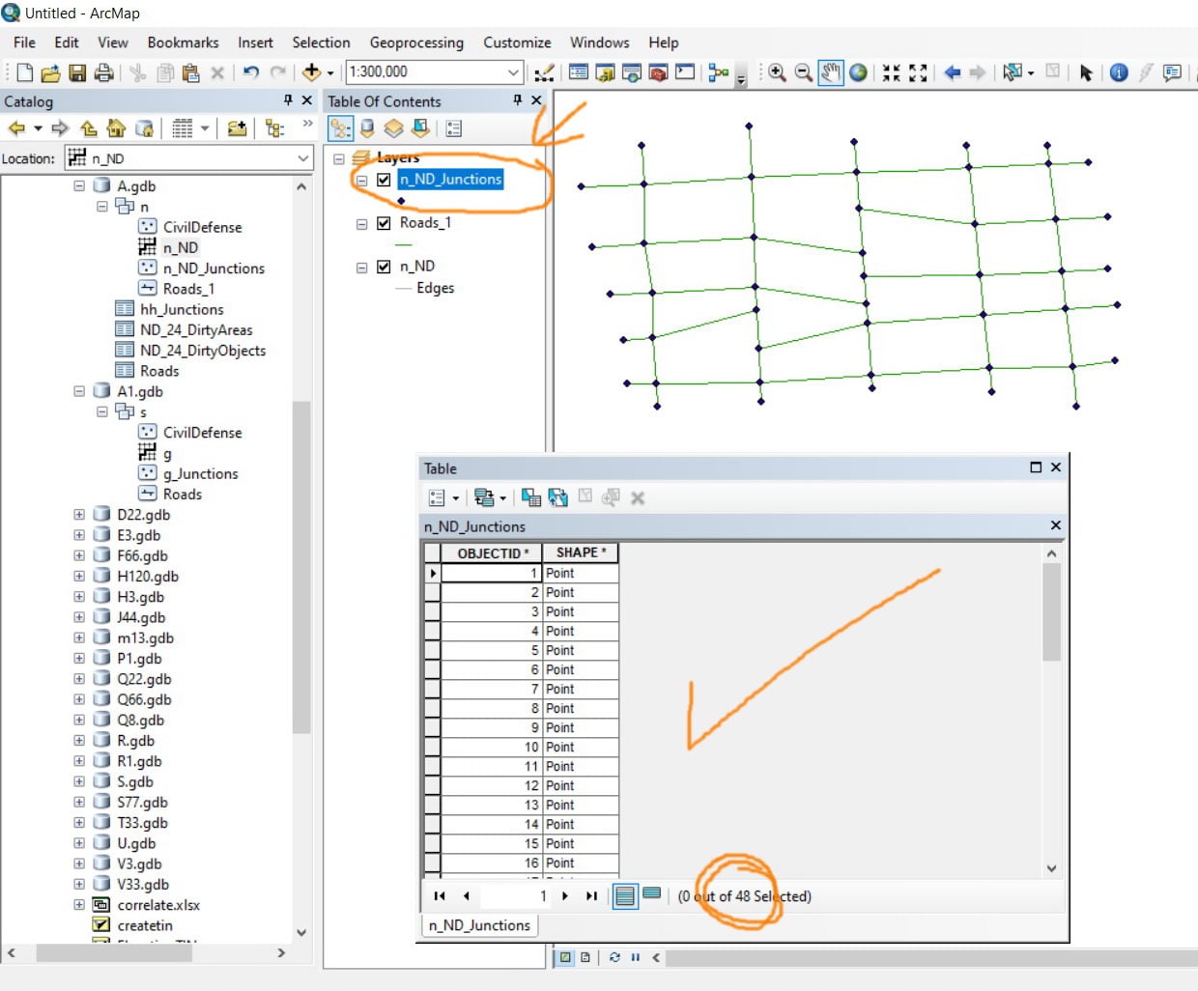Expand the Q66.gdb geodatabase
This screenshot has height=991, width=1198.
point(79,699)
